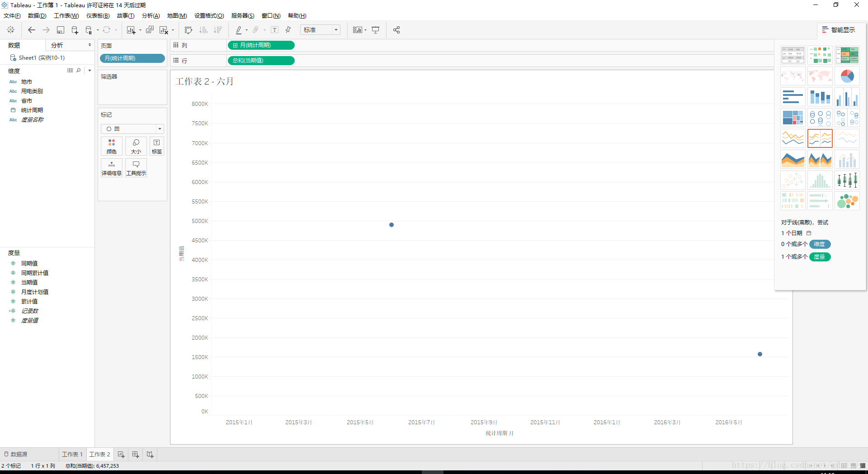Open the Color marks card button
Image resolution: width=868 pixels, height=474 pixels.
[x=112, y=146]
